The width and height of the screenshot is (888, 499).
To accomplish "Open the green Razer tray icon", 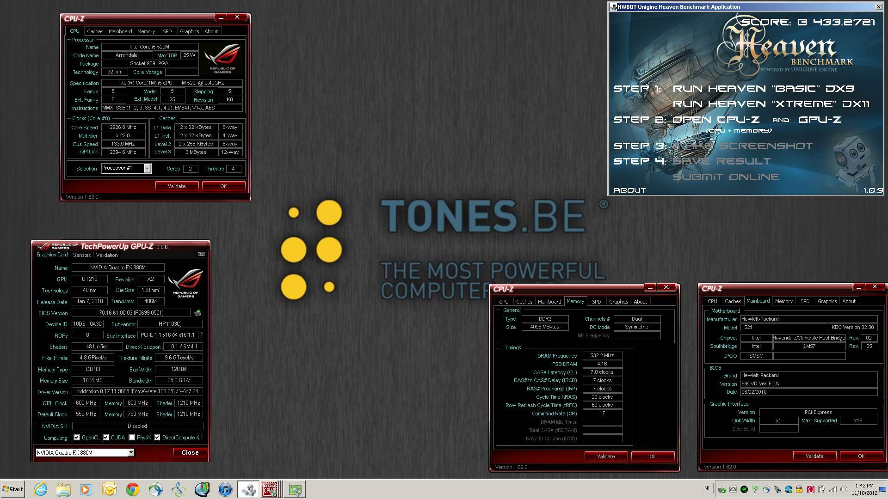I will 744,489.
